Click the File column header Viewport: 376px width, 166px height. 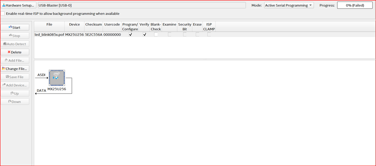(49, 27)
